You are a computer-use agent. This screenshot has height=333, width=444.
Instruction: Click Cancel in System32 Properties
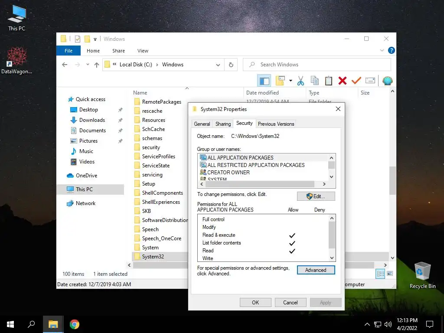click(291, 302)
